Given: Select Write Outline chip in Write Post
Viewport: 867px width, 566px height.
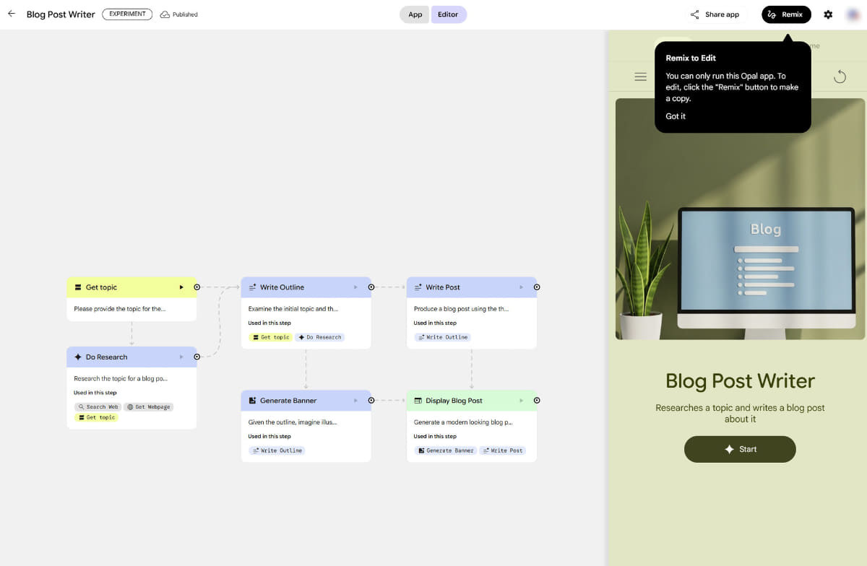Looking at the screenshot, I should (x=442, y=337).
